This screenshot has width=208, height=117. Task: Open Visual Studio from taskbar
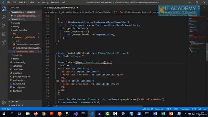(75, 114)
